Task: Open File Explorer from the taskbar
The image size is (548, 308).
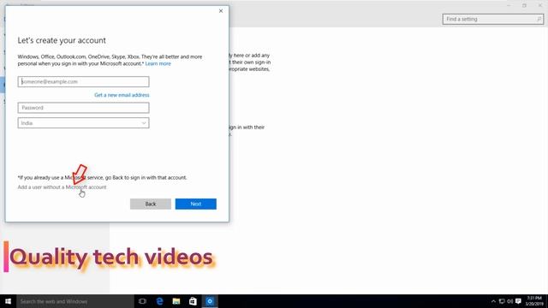Action: pyautogui.click(x=176, y=301)
